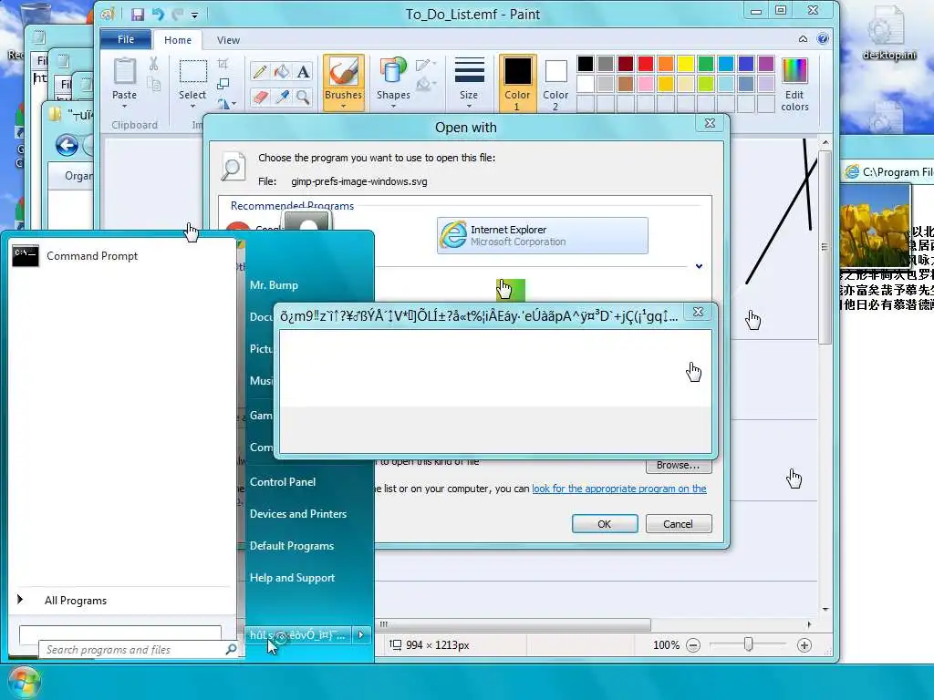
Task: Click the back arrow in Explorer window
Action: [x=67, y=145]
